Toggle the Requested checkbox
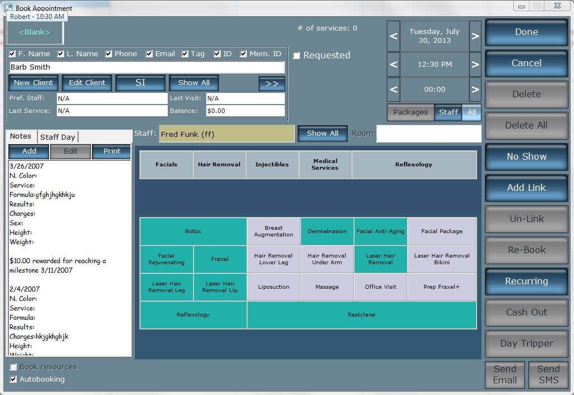The height and width of the screenshot is (395, 574). [x=296, y=56]
